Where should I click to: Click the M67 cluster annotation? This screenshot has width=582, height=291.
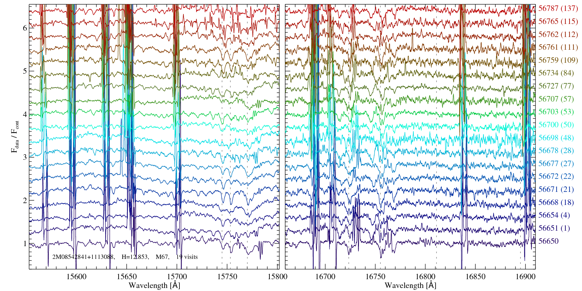pos(162,257)
